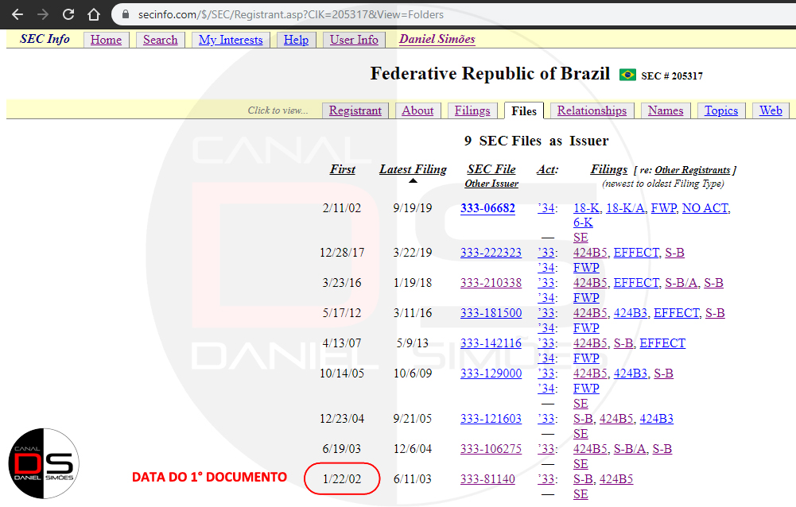This screenshot has width=796, height=507.
Task: Click the address bar URL
Action: 291,15
